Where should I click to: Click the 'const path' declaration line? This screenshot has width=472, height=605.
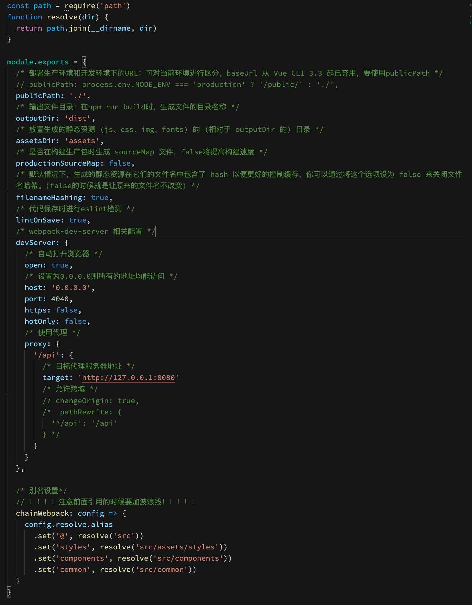(68, 6)
